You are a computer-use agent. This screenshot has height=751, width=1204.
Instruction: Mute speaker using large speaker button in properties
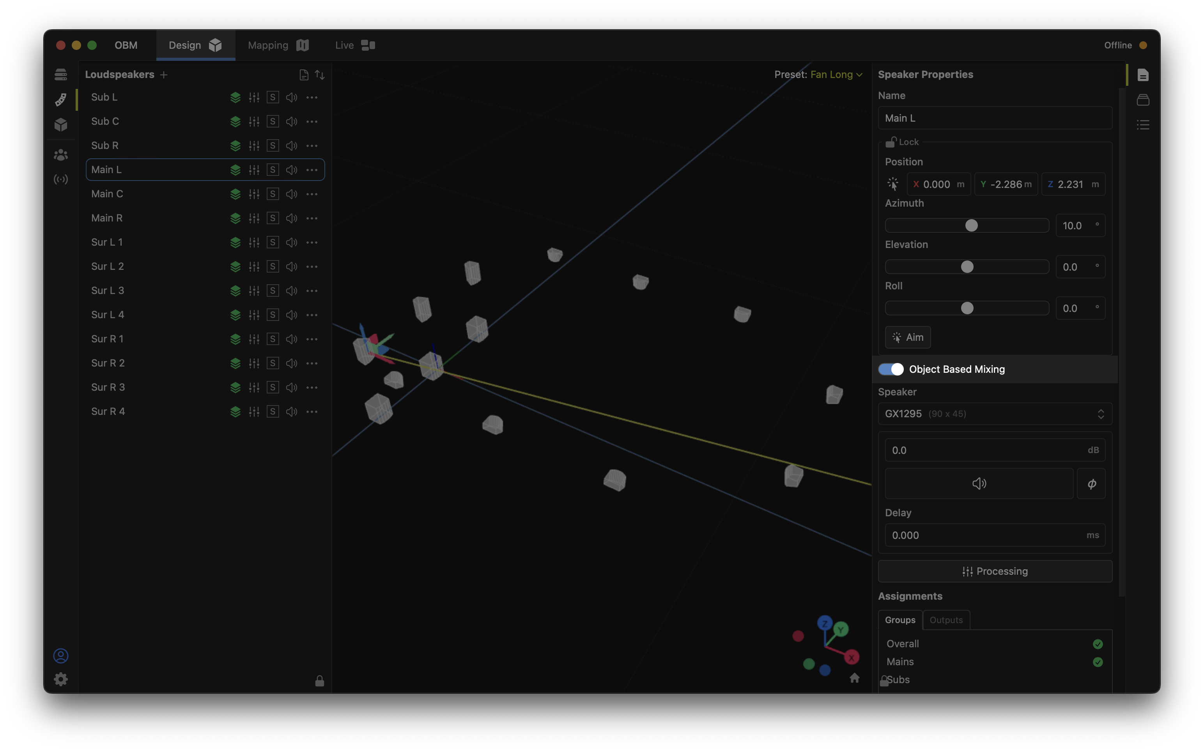979,483
